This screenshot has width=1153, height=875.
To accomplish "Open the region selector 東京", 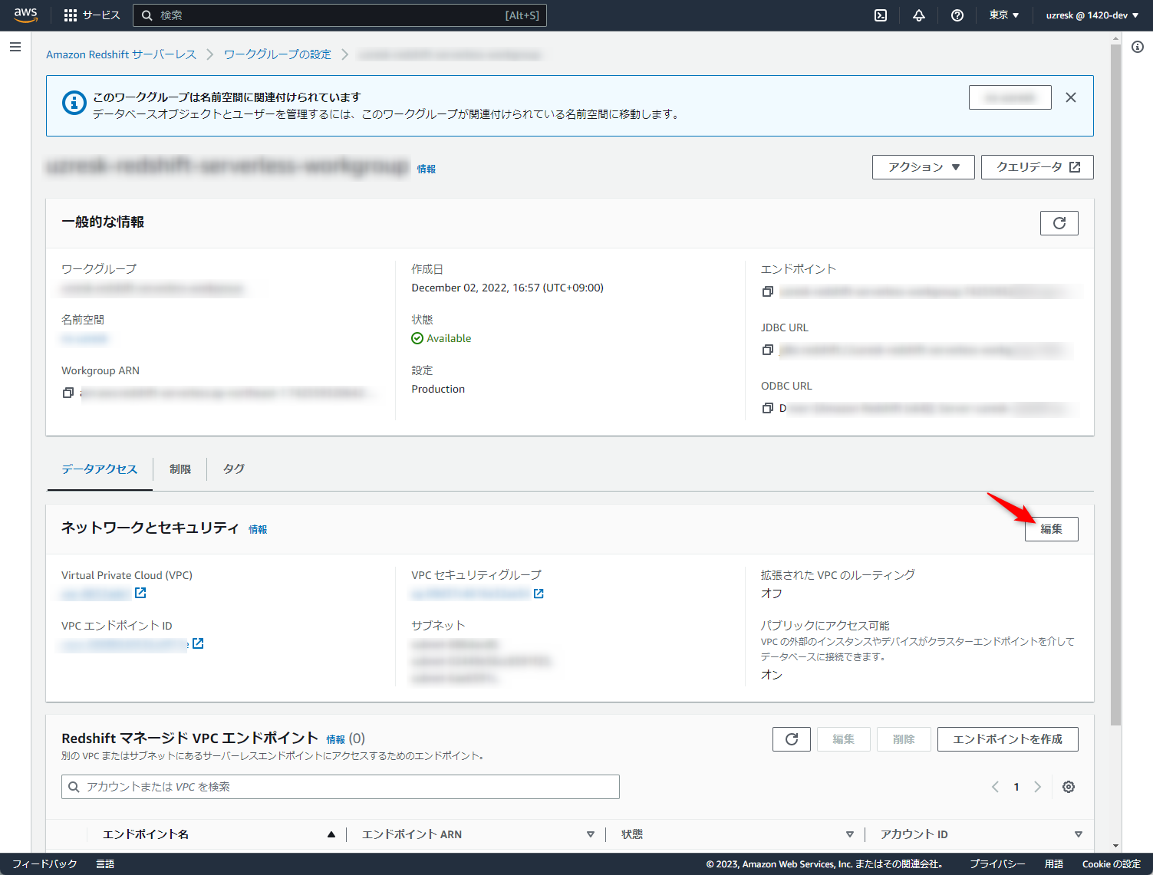I will click(1004, 15).
